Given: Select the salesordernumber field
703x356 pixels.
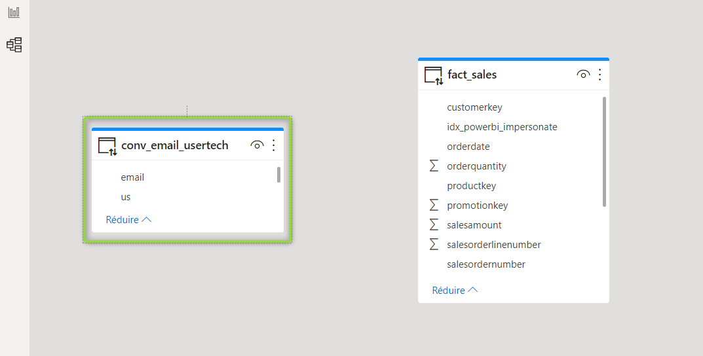Looking at the screenshot, I should click(x=511, y=264).
